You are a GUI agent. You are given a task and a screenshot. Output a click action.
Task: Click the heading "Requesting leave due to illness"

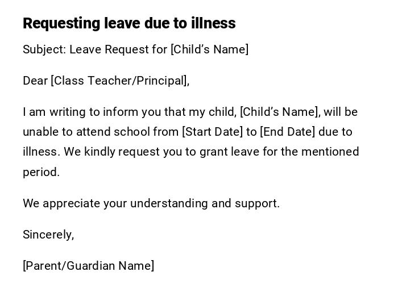tap(129, 23)
